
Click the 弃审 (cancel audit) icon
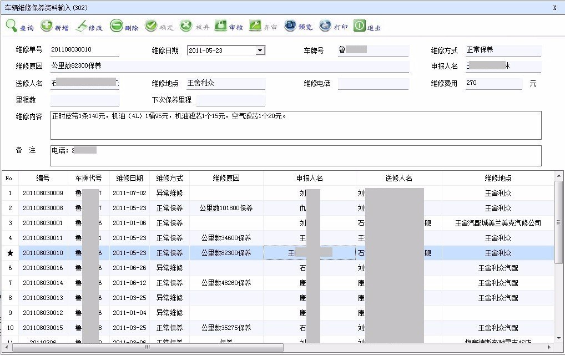point(261,26)
